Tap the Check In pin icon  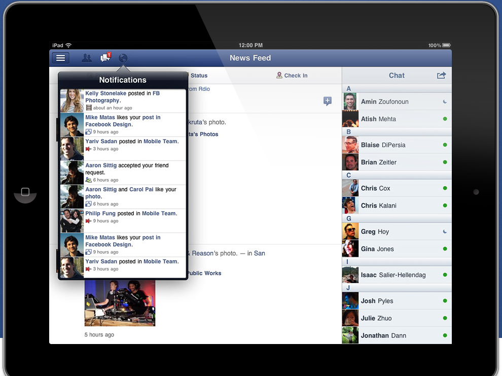point(279,75)
